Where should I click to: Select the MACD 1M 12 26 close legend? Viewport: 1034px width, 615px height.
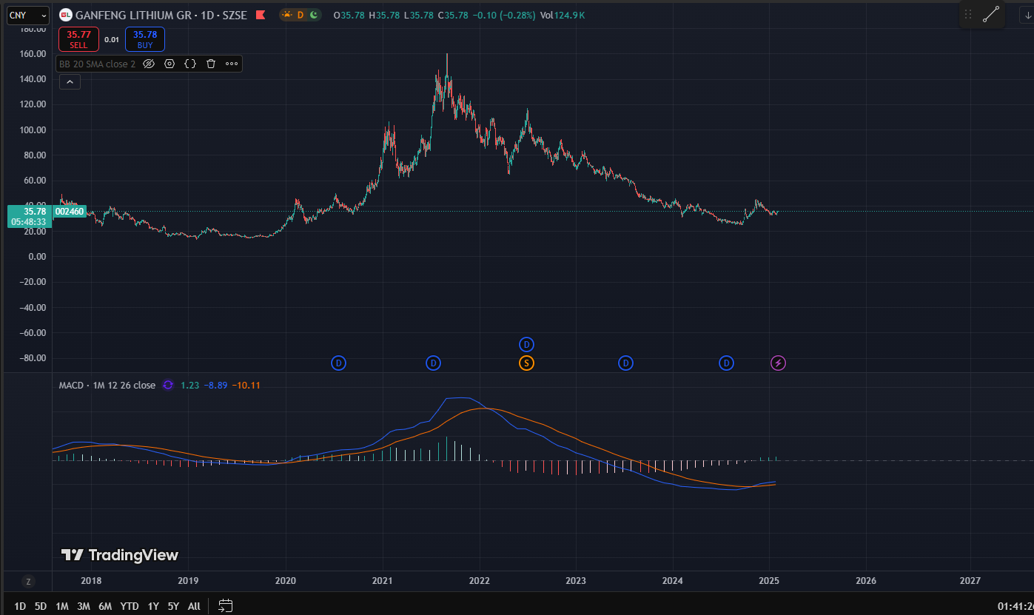[107, 385]
